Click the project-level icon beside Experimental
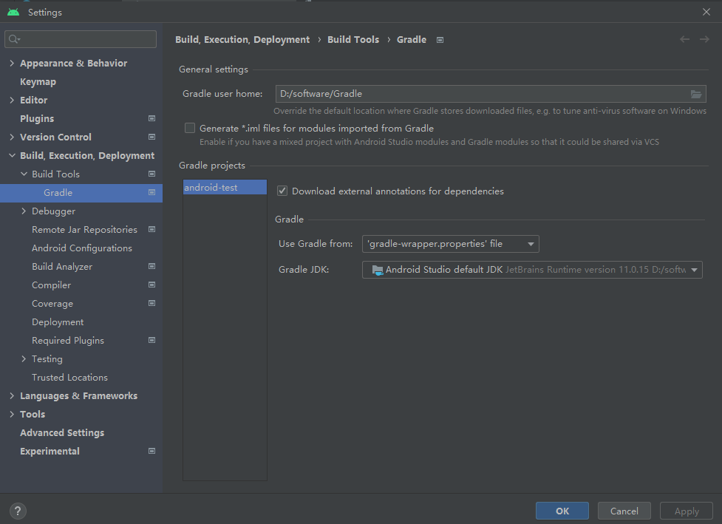Screen dimensions: 722x524 [x=151, y=451]
